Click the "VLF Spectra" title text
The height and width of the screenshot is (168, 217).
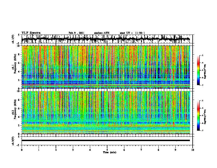pyautogui.click(x=31, y=33)
